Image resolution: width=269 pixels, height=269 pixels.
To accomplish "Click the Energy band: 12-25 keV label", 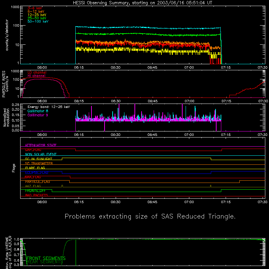I will (x=49, y=107).
